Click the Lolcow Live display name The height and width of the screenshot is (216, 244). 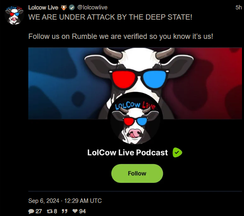click(43, 7)
